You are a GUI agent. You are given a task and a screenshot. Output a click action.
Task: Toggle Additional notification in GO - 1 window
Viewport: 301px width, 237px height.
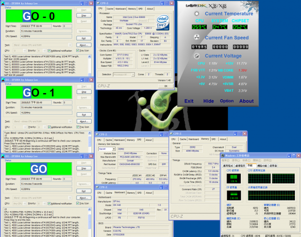(x=49, y=127)
